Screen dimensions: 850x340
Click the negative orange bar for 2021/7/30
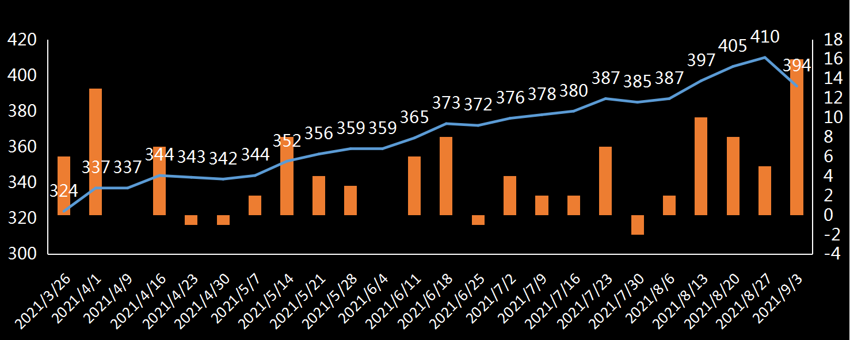[638, 225]
